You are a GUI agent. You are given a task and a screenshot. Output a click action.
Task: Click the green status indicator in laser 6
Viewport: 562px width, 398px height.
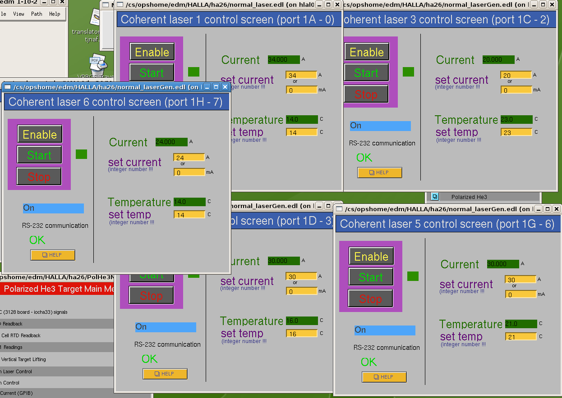(81, 154)
